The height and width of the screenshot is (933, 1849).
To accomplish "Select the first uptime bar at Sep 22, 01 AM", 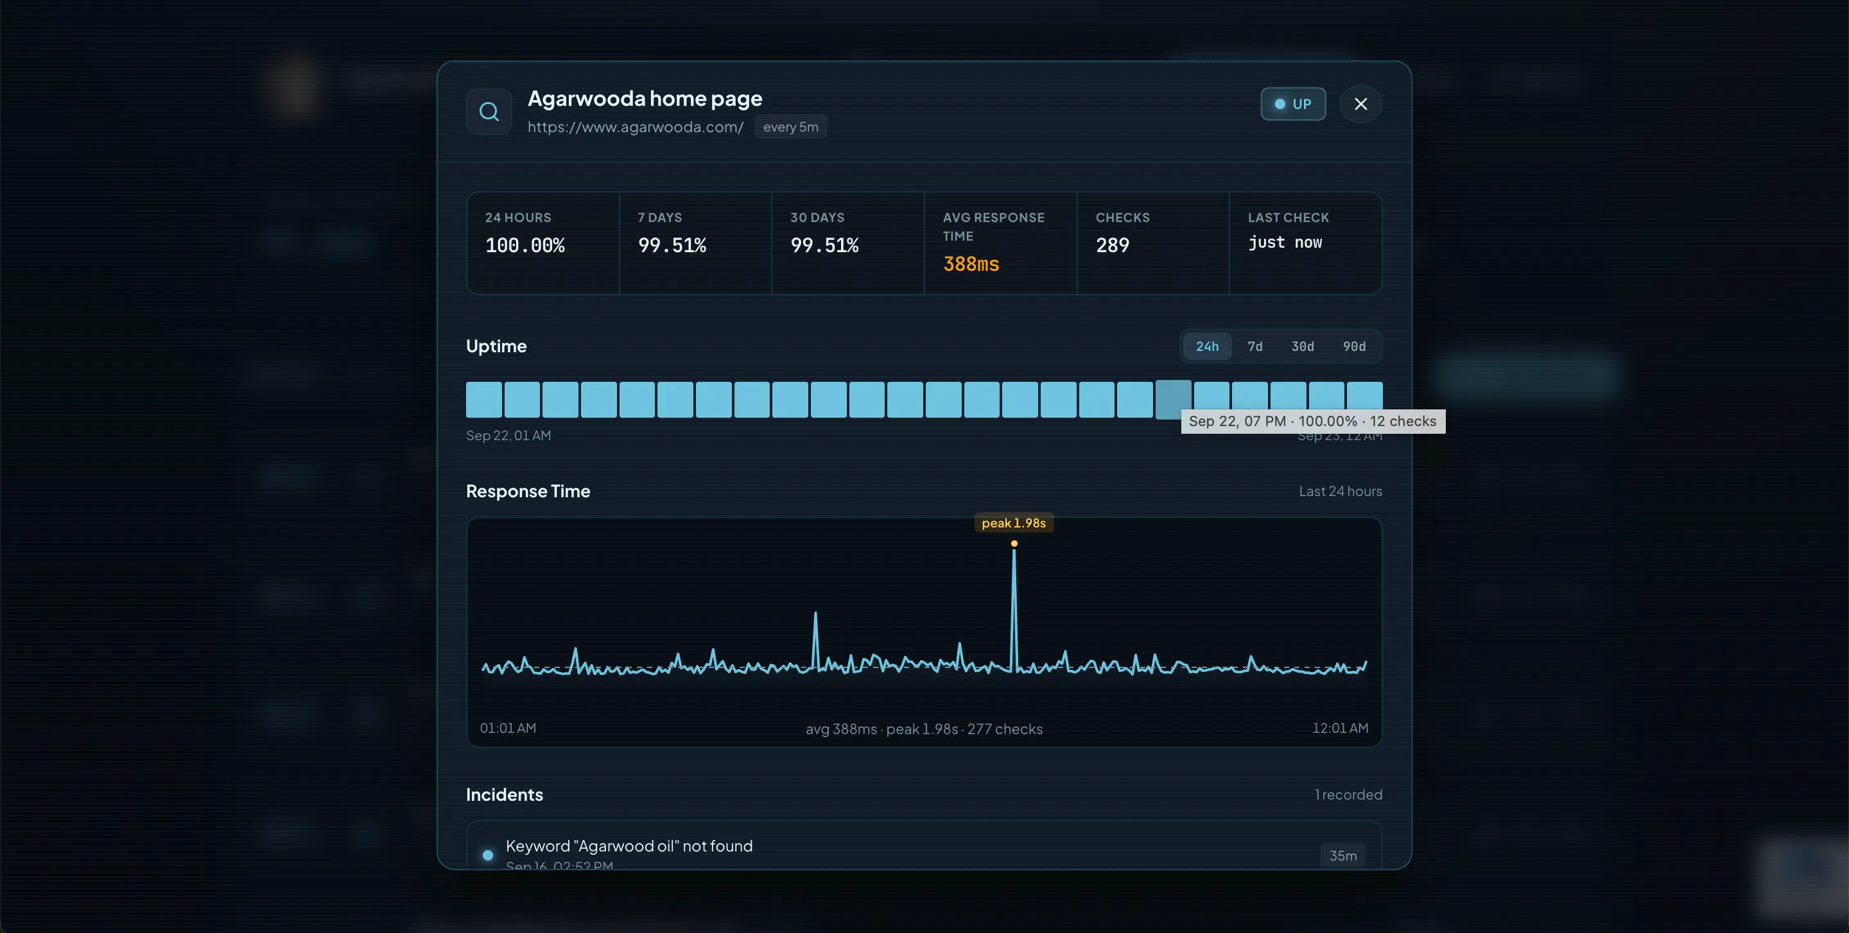I will 484,400.
